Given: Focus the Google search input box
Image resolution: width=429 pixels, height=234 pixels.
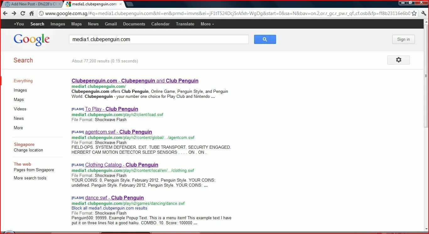Looking at the screenshot, I should coord(159,39).
